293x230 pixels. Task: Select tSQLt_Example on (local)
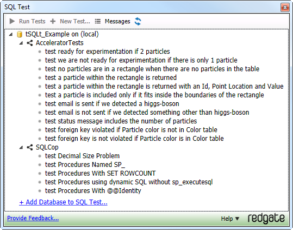[x=62, y=34]
